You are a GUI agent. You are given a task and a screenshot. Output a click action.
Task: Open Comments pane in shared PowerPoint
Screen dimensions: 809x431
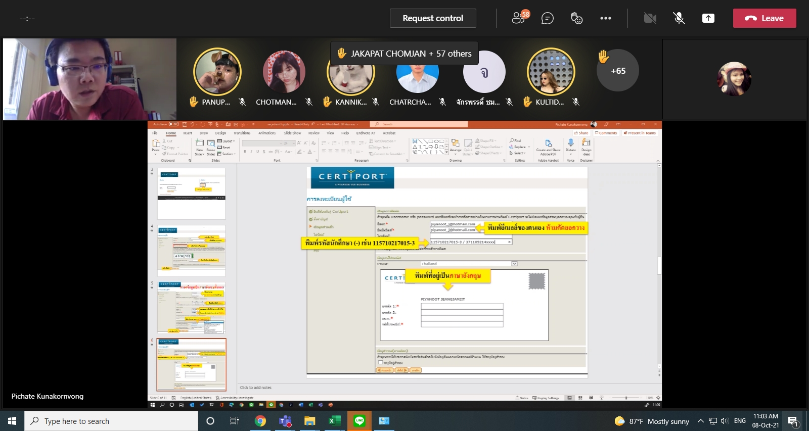[x=606, y=133]
